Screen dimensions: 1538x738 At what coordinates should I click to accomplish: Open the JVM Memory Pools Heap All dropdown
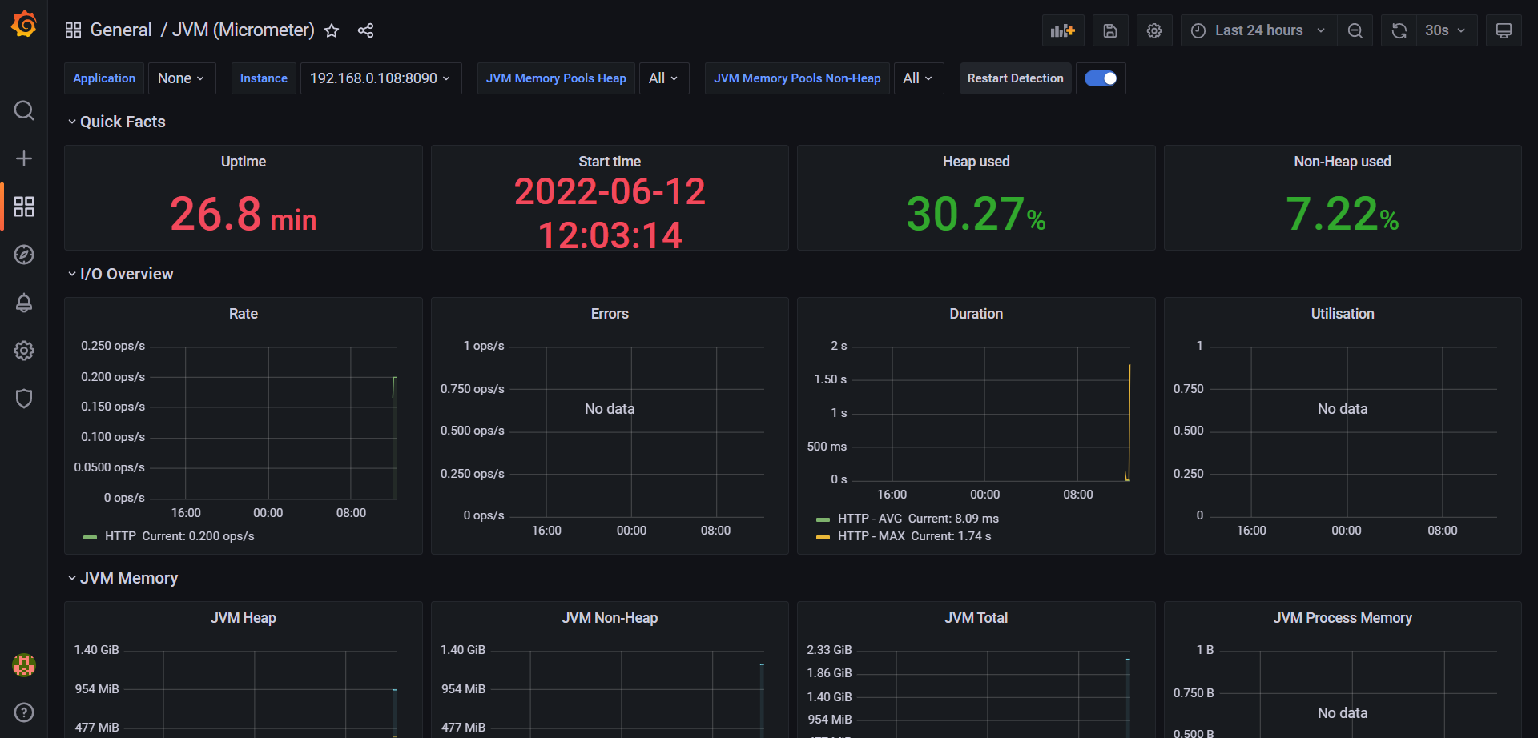point(664,78)
